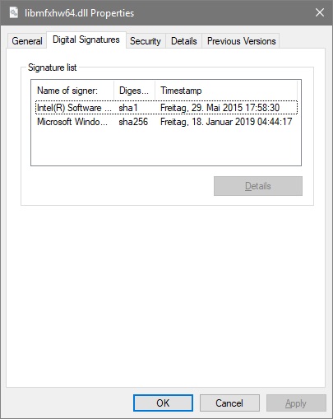Click the Digest algorithm column header
The width and height of the screenshot is (333, 419).
click(x=134, y=91)
